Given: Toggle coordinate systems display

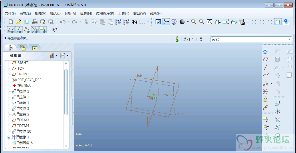Looking at the screenshot, I should [35, 30].
